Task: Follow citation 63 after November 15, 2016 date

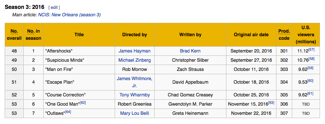Action: click(x=271, y=103)
